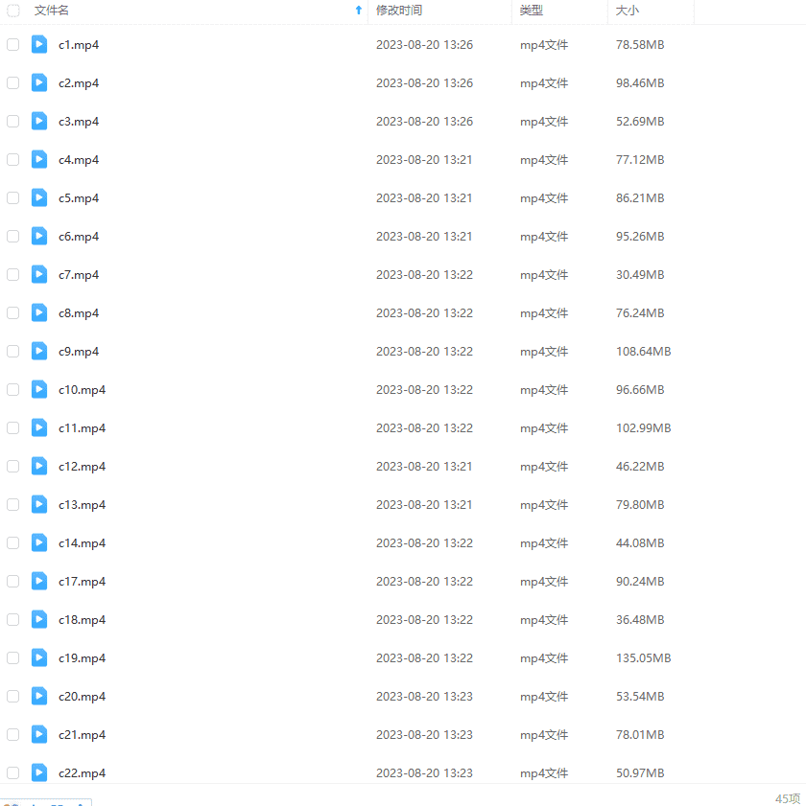Tick the checkbox next to c10.mp4
This screenshot has width=806, height=806.
[x=12, y=390]
